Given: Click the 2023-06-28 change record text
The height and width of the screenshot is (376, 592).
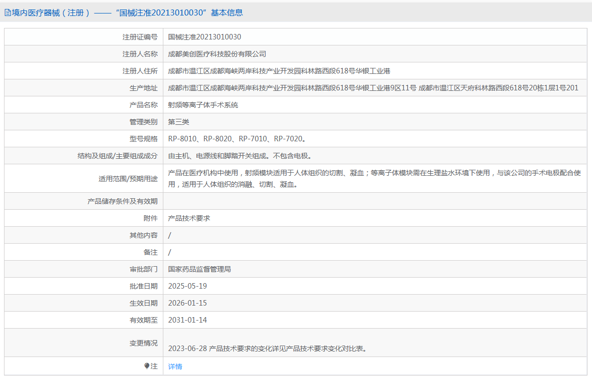Looking at the screenshot, I should pyautogui.click(x=267, y=349).
